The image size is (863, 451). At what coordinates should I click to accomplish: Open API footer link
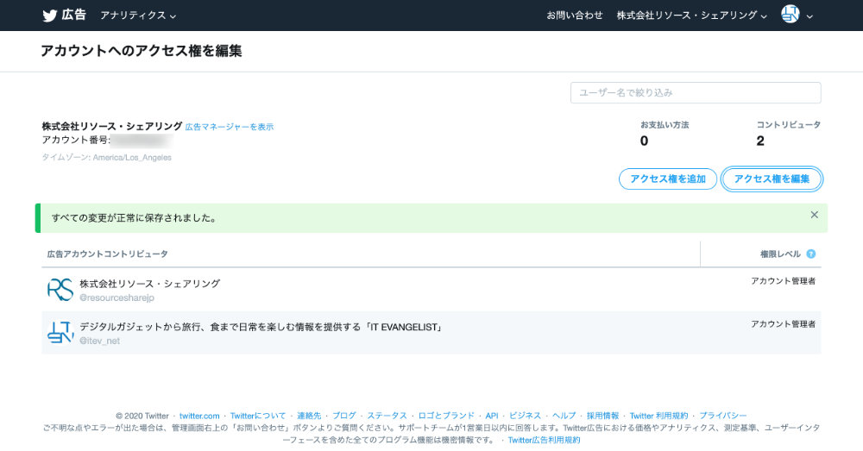[492, 416]
